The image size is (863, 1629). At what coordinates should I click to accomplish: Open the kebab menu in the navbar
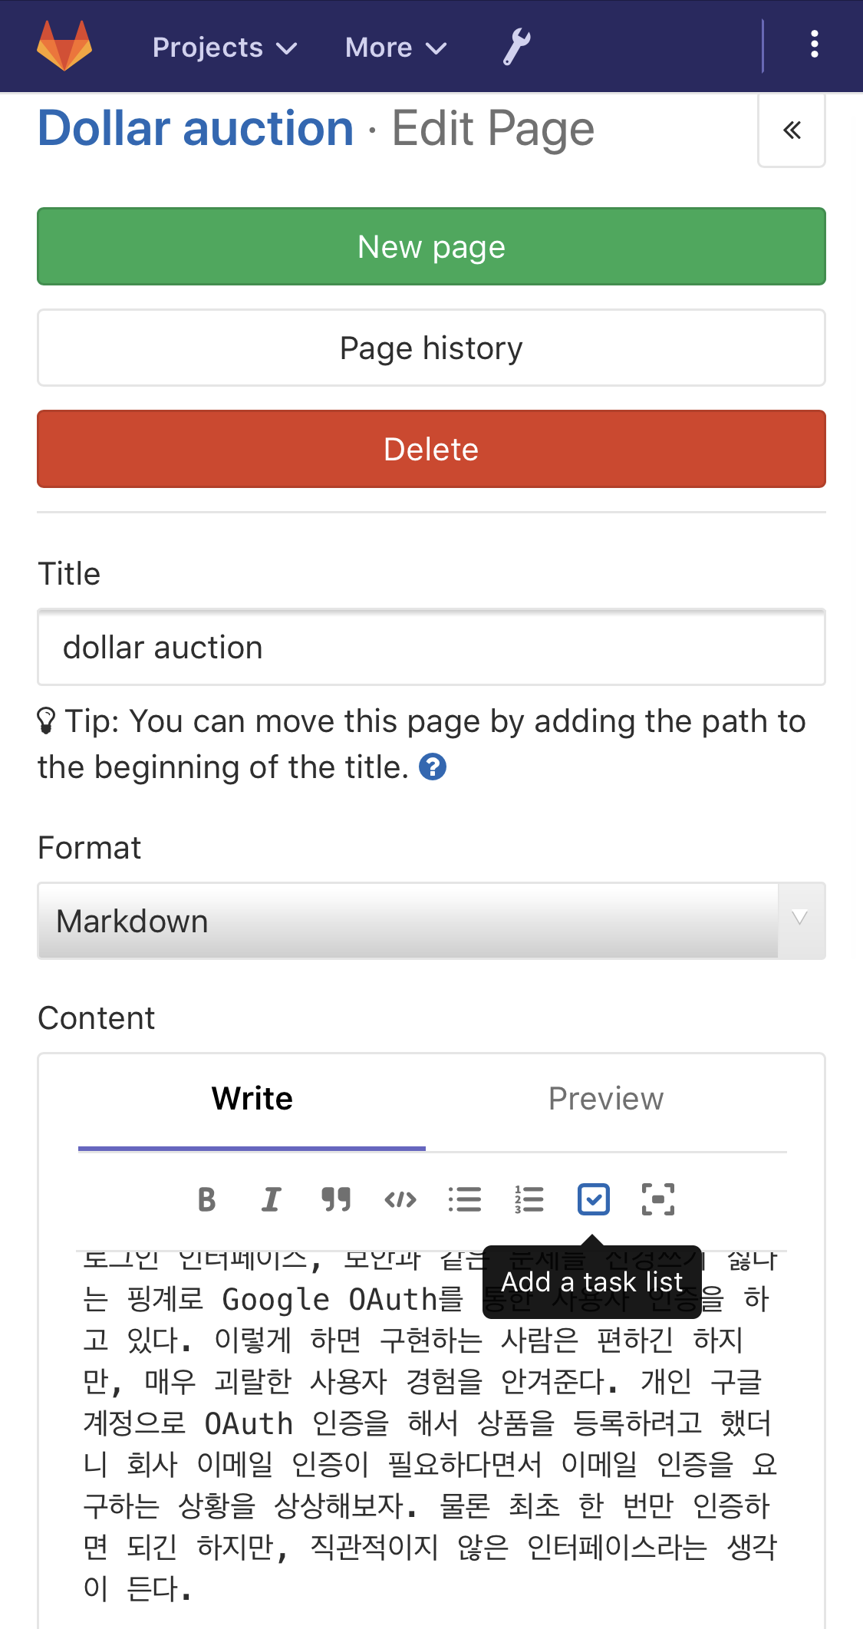coord(813,45)
